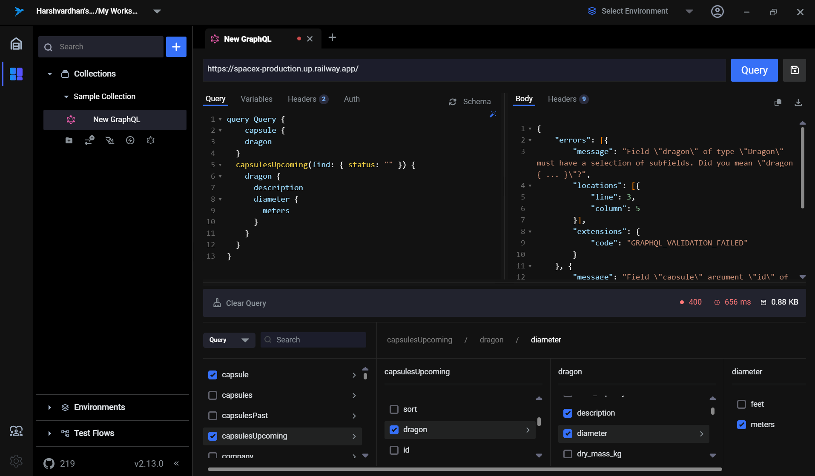Add a new folder to Sample Collection
The width and height of the screenshot is (815, 476).
coord(69,140)
